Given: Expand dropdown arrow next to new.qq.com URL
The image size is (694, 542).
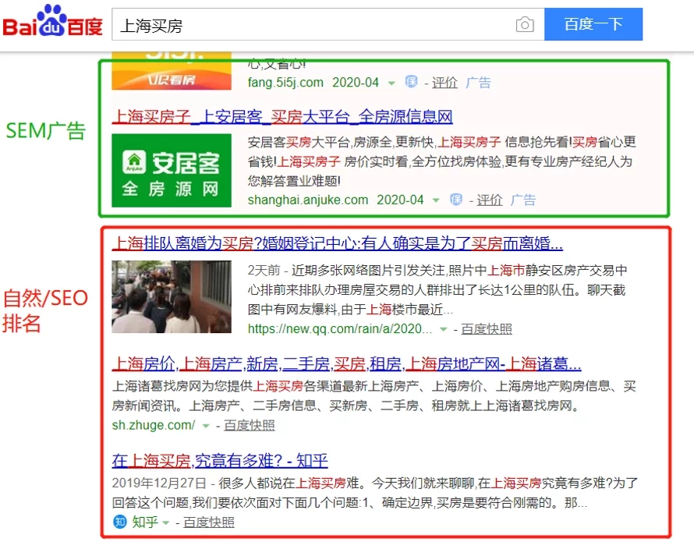Looking at the screenshot, I should click(443, 329).
